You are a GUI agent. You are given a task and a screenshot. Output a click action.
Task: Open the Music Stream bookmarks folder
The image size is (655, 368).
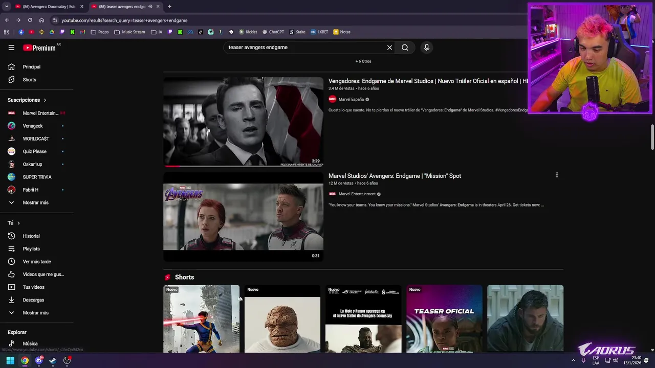click(x=130, y=32)
